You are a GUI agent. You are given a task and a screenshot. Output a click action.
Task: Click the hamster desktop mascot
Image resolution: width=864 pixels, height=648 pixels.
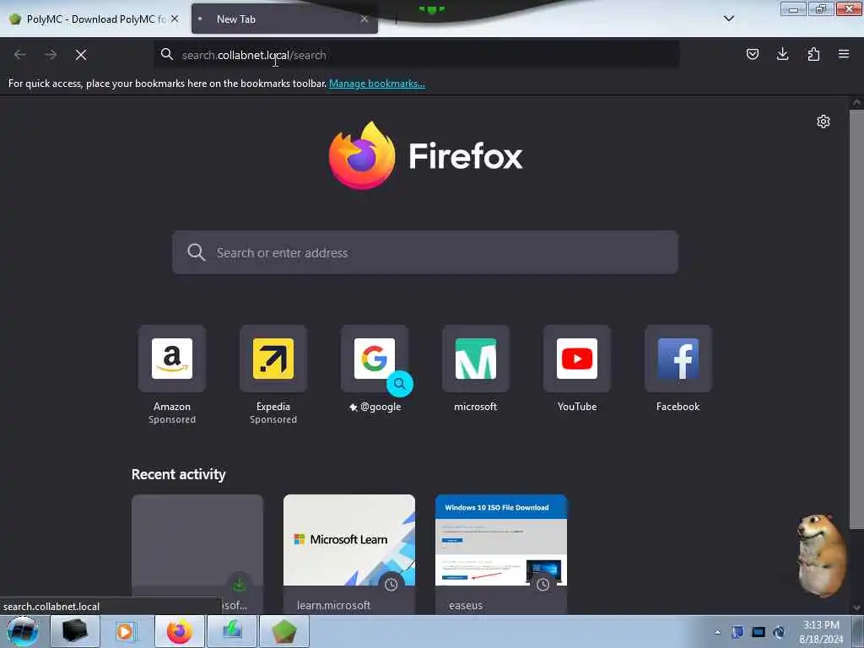[x=822, y=555]
